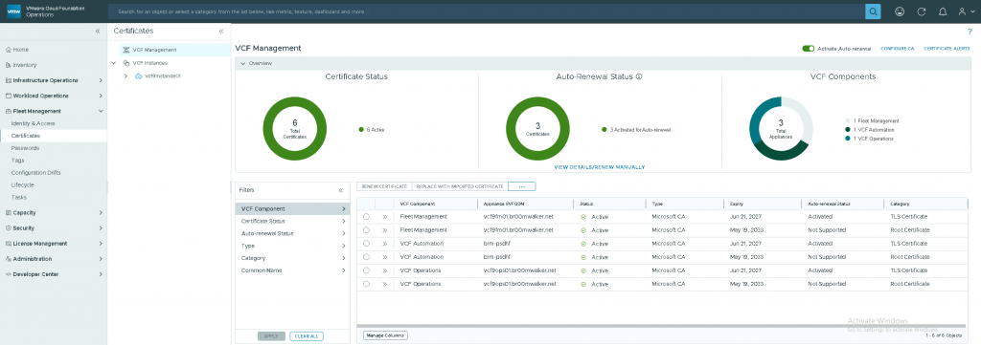Screen dimensions: 981x345
Task: Collapse the VCF Instances tree node
Action: 114,63
